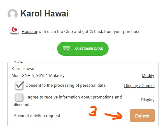Open Display / Cancel consent link

(139, 86)
